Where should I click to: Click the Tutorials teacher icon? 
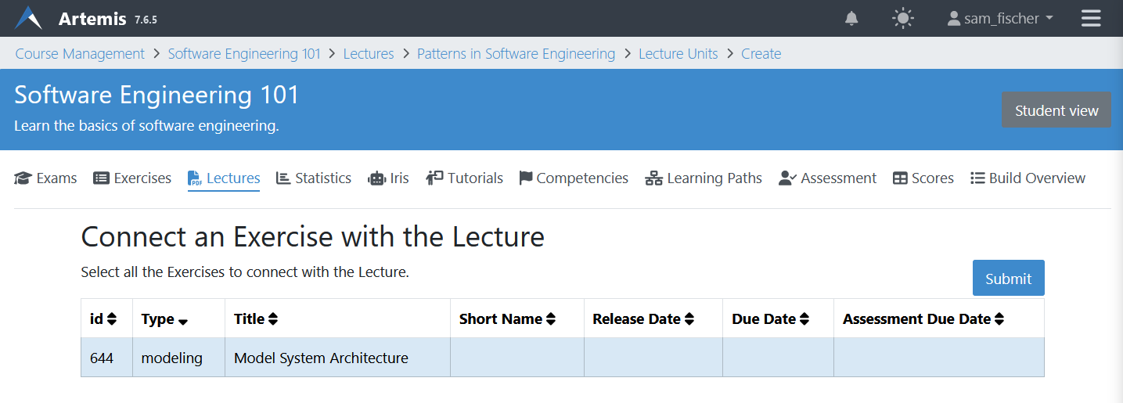(x=434, y=178)
